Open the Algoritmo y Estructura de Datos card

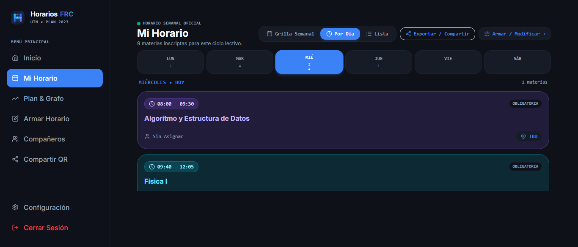[343, 120]
